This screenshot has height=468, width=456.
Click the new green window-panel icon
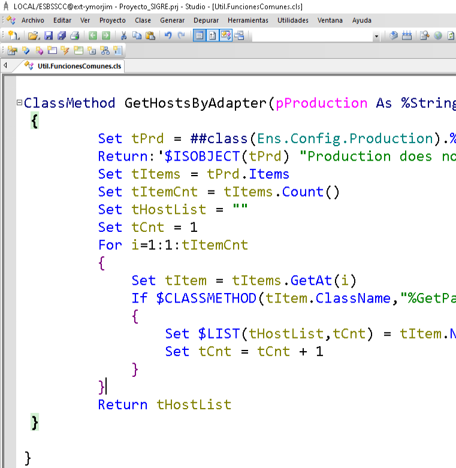pyautogui.click(x=78, y=50)
